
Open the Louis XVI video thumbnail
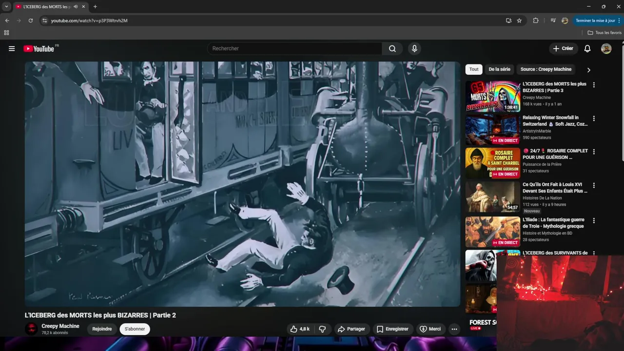[492, 197]
